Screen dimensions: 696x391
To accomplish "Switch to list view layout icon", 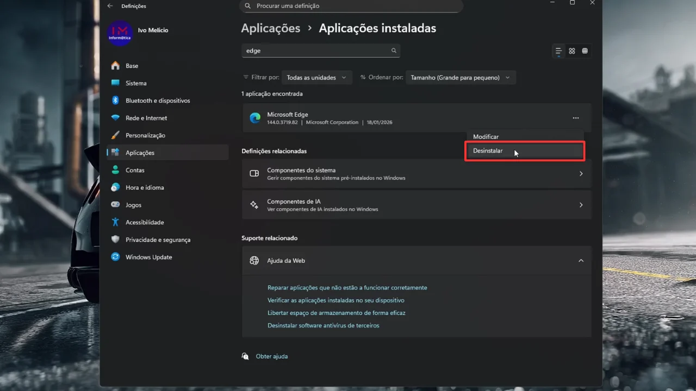I will click(558, 51).
